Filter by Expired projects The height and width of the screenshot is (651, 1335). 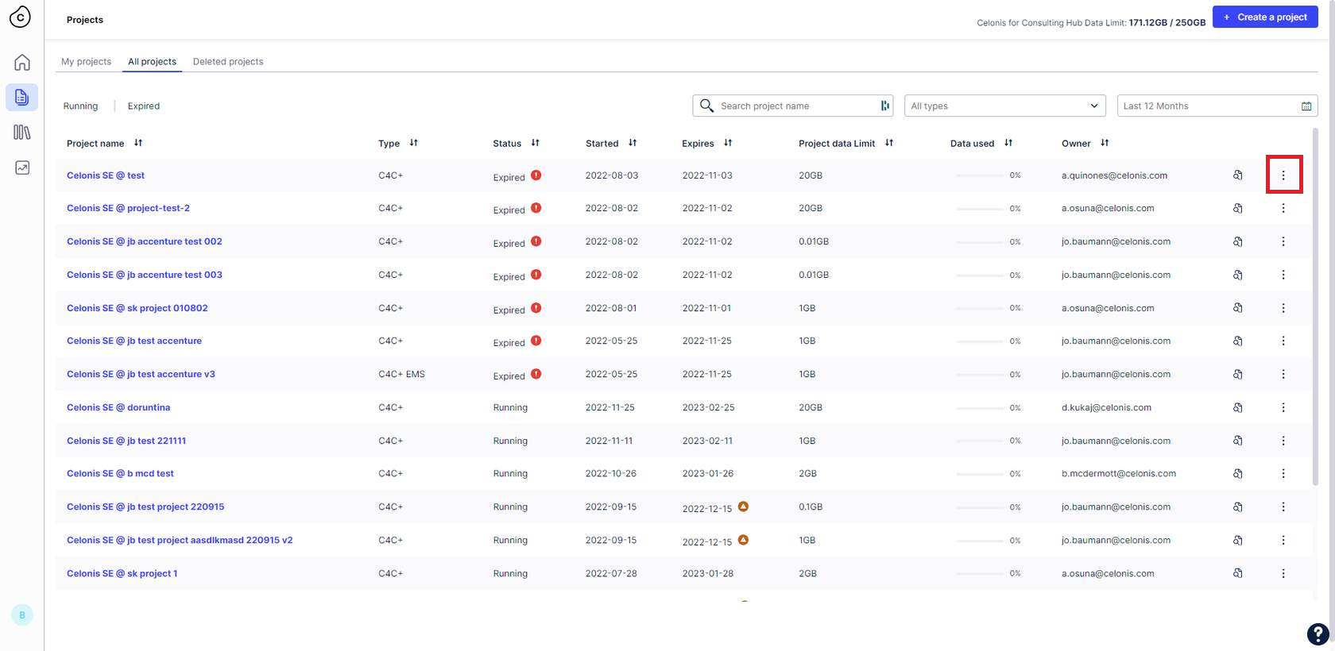[144, 106]
